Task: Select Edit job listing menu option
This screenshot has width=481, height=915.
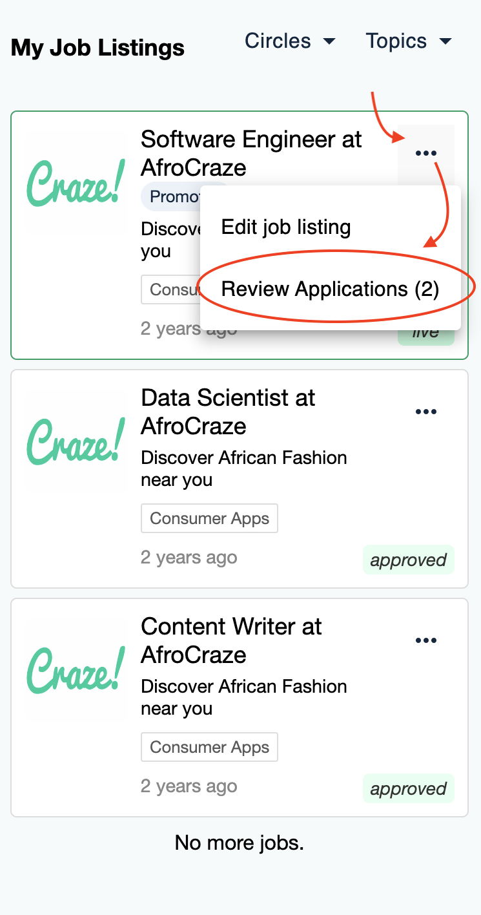Action: pyautogui.click(x=286, y=227)
